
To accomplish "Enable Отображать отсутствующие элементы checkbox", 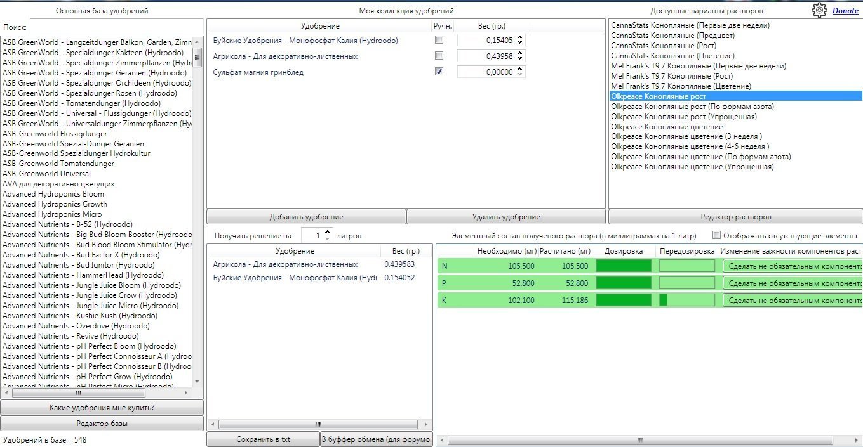I will click(717, 235).
